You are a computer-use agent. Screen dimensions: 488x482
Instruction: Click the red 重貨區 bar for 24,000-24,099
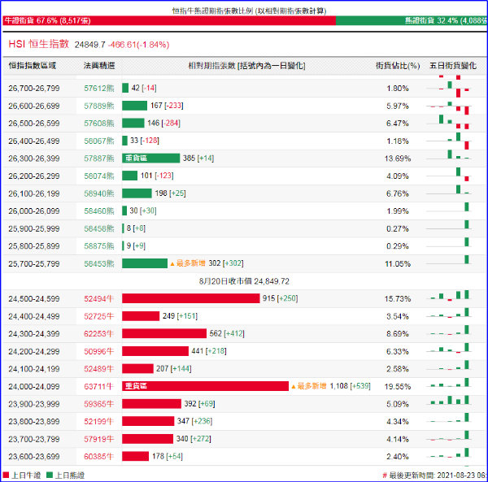click(206, 386)
